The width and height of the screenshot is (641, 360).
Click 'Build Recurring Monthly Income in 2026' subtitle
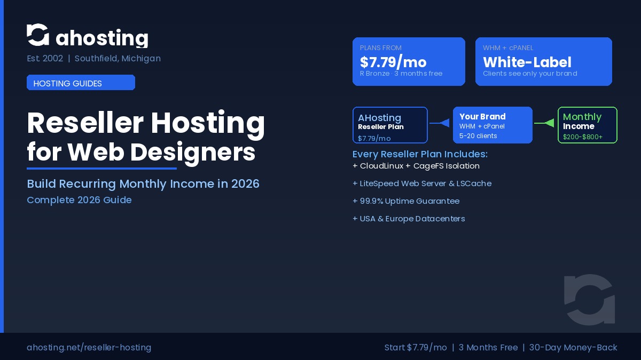coord(143,184)
